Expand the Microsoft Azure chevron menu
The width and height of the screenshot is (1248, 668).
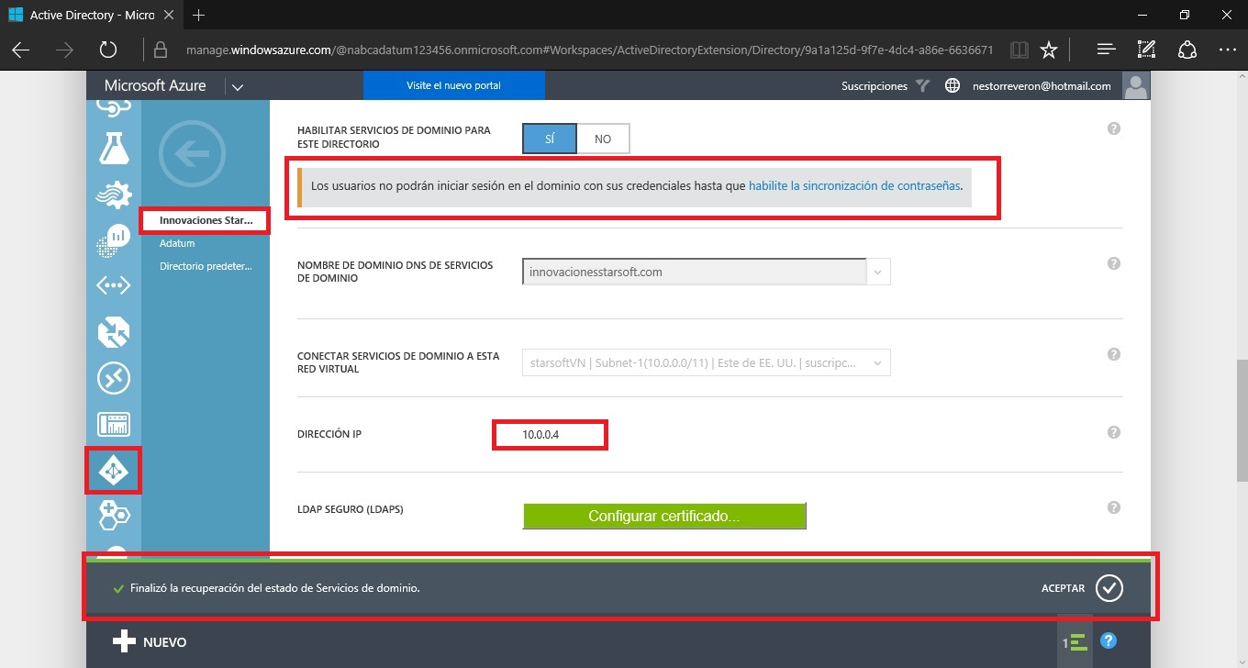pyautogui.click(x=238, y=87)
